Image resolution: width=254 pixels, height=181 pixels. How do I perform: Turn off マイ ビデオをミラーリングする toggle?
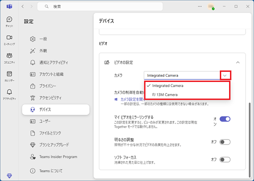225,119
